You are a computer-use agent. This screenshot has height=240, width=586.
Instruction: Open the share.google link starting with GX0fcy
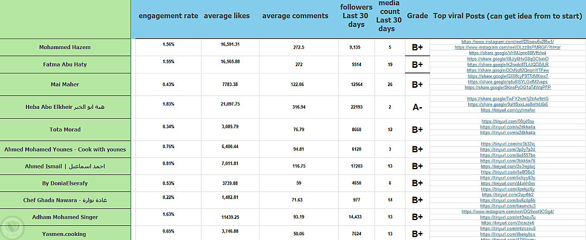coord(507,76)
